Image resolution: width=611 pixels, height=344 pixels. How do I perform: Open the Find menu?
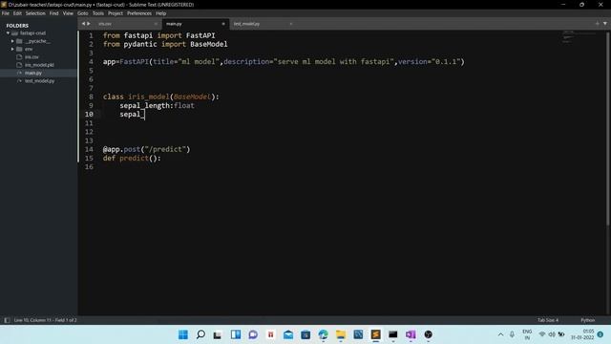click(x=53, y=13)
